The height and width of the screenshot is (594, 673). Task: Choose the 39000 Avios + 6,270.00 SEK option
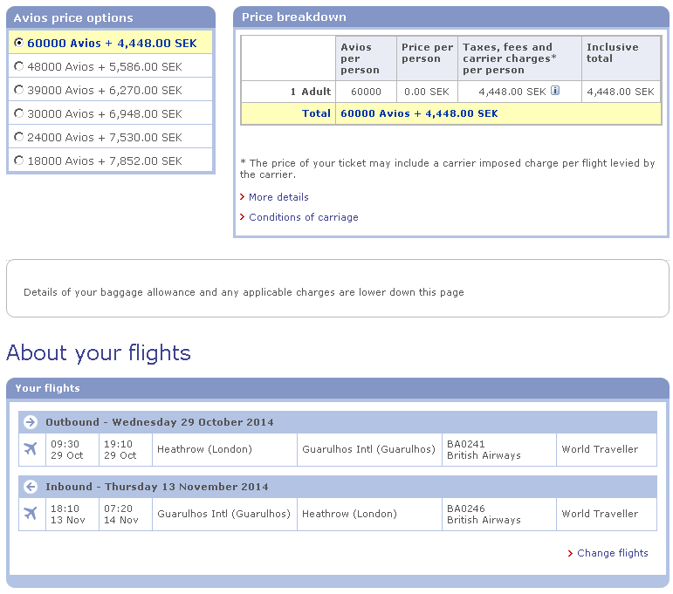(19, 90)
